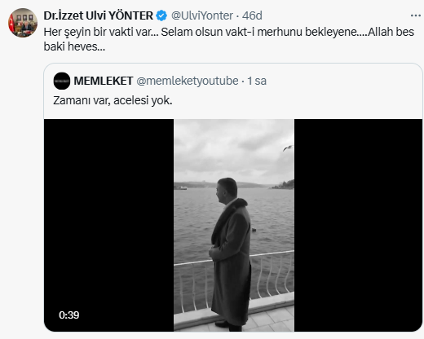
Task: Click the black right letterbox of the video
Action: pyautogui.click(x=358, y=225)
